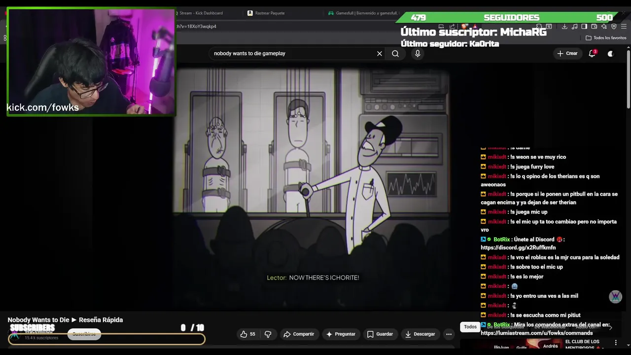The width and height of the screenshot is (631, 355).
Task: Click the Compartir share button
Action: (x=299, y=334)
